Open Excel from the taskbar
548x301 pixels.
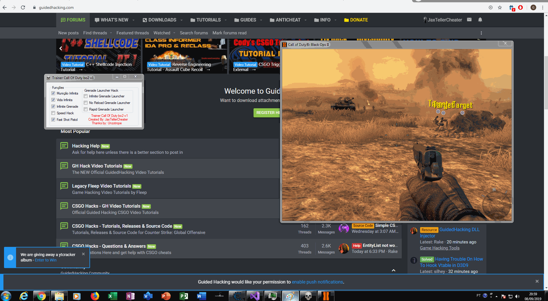[112, 296]
